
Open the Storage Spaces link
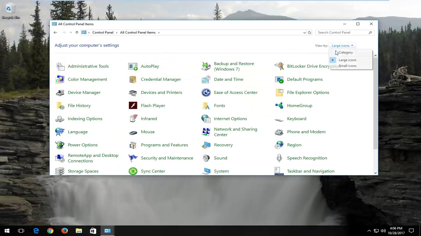coord(83,171)
